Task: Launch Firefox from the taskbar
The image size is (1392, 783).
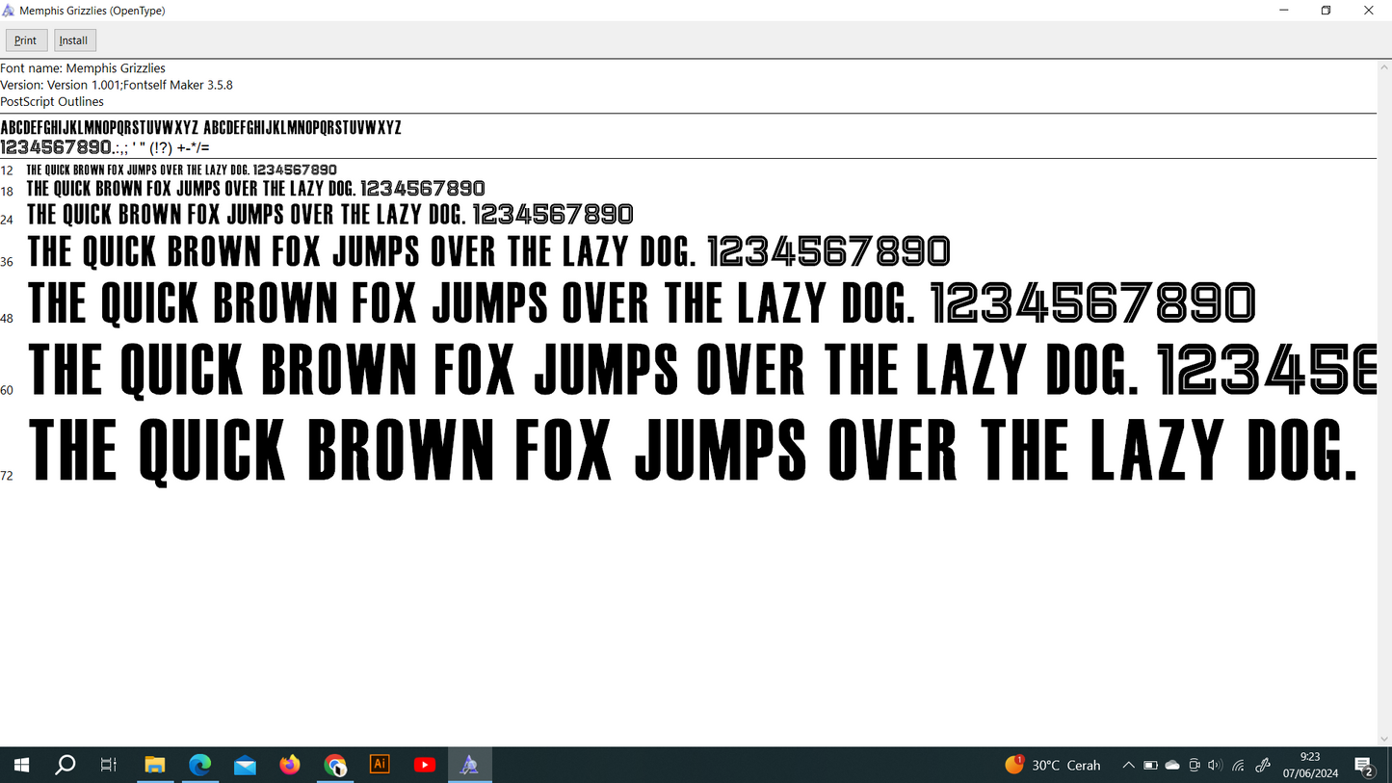Action: coord(290,765)
